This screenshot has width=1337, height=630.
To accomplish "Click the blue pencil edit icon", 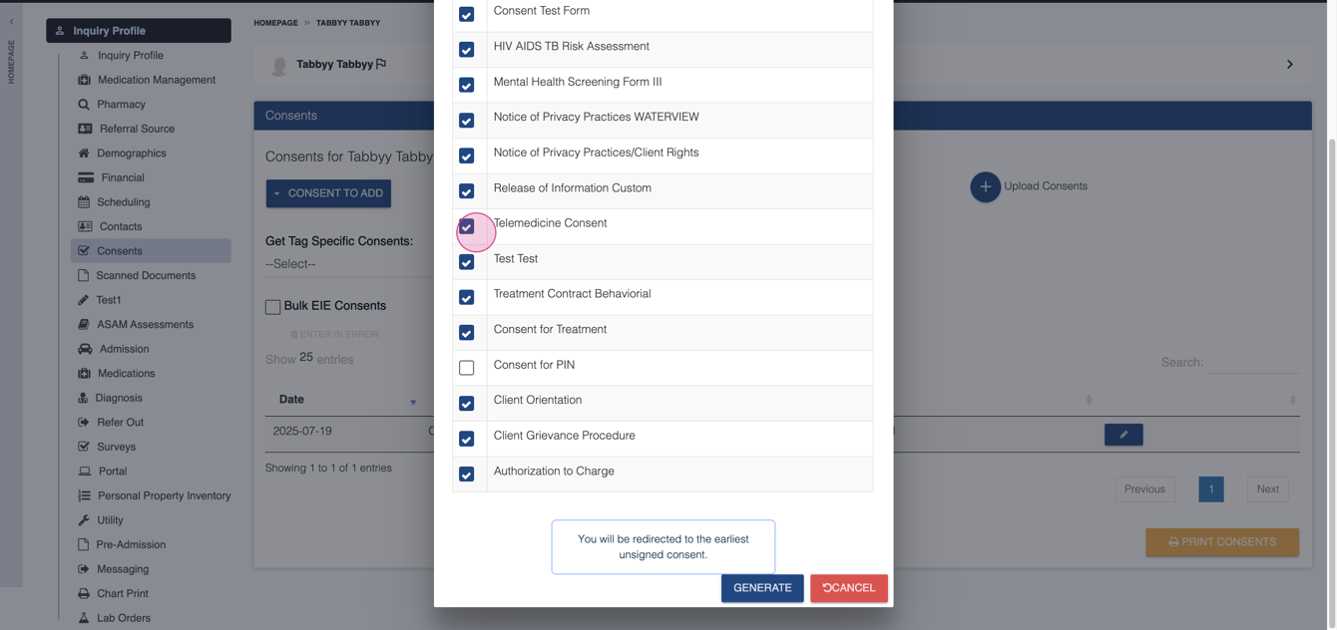I will [1123, 435].
